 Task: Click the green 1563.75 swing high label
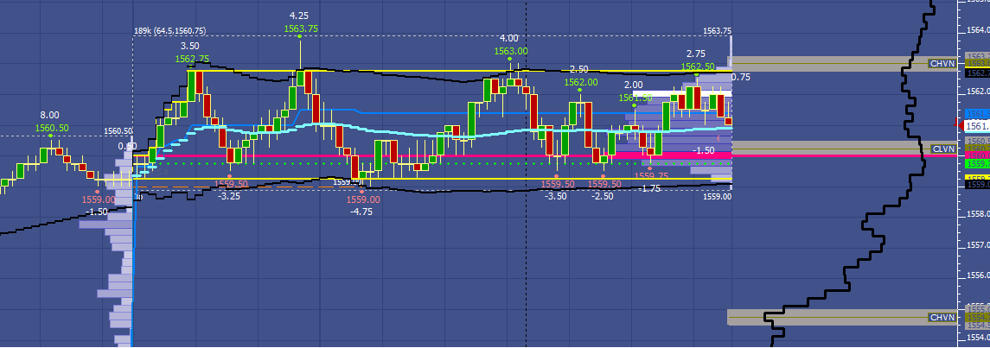tap(301, 28)
